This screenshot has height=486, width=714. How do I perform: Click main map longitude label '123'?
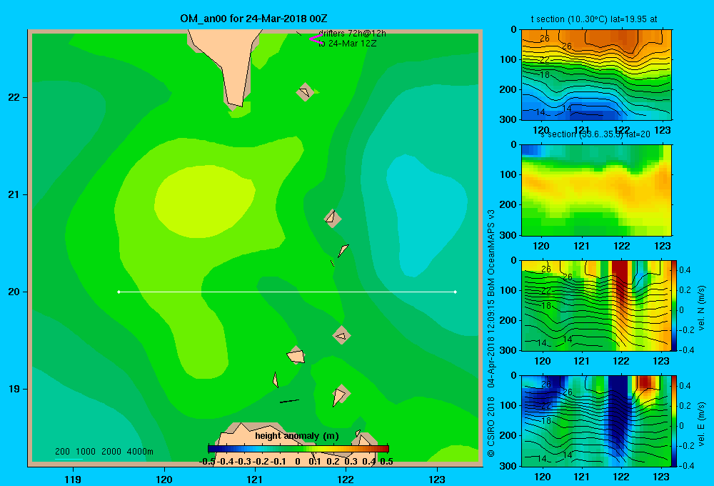437,479
